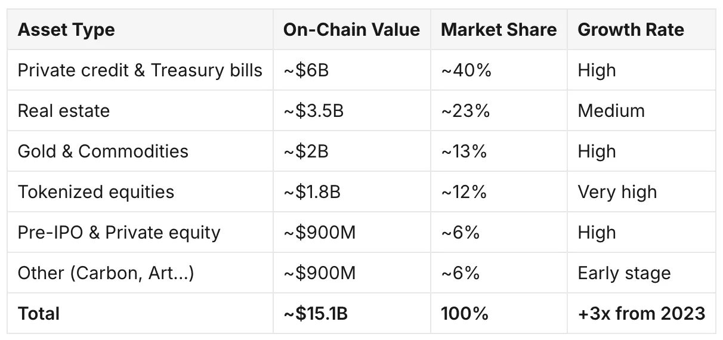Click the Very high growth rate cell
The height and width of the screenshot is (340, 723).
click(617, 192)
